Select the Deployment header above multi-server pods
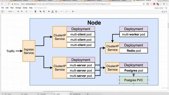The width and height of the screenshot is (169, 95). click(81, 60)
